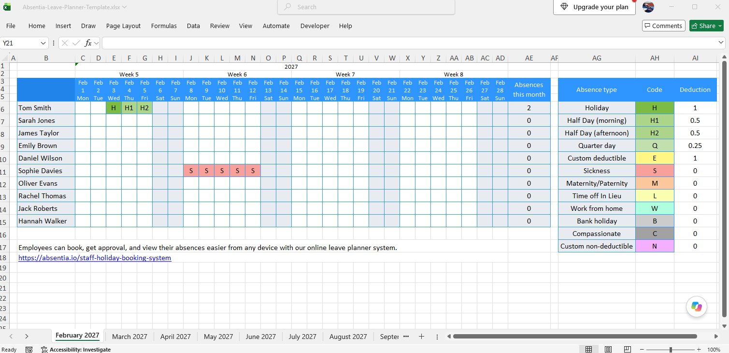Click the confirm entry checkmark icon
The width and height of the screenshot is (729, 353).
[76, 43]
